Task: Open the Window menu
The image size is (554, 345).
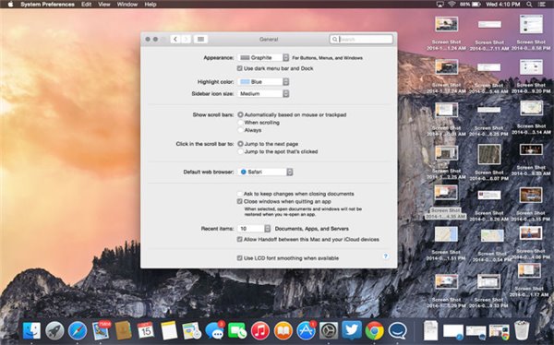Action: point(127,5)
